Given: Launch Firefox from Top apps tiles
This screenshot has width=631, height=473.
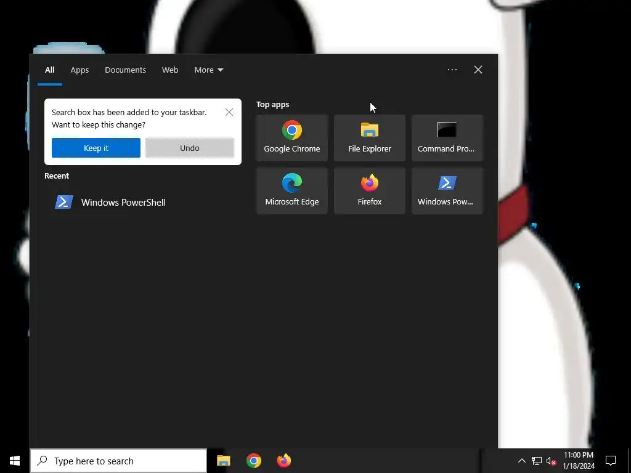Looking at the screenshot, I should pyautogui.click(x=370, y=191).
